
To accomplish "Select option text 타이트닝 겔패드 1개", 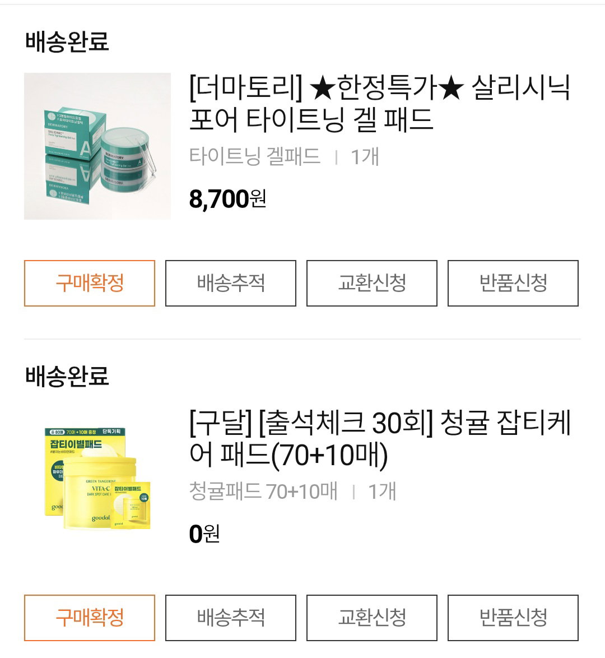I will [x=284, y=156].
